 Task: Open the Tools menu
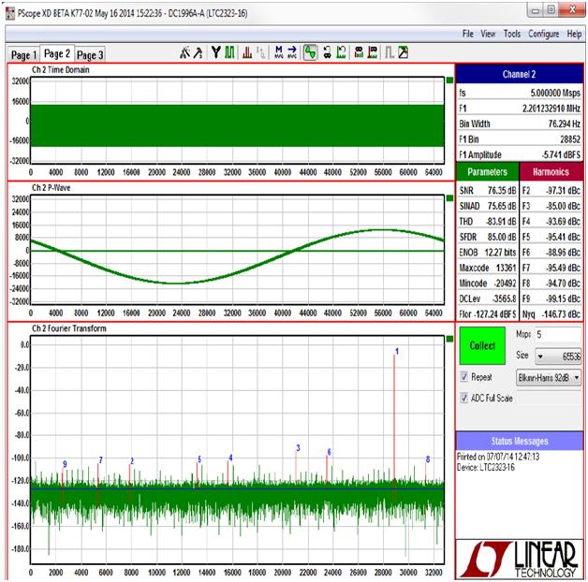coord(511,34)
